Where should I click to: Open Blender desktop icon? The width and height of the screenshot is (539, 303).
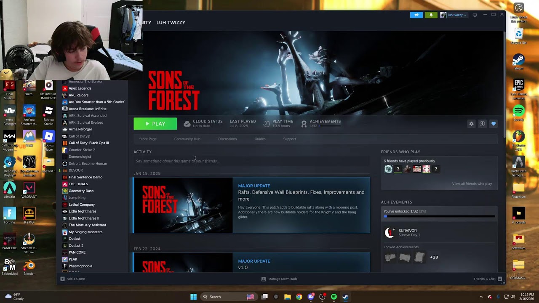[29, 267]
